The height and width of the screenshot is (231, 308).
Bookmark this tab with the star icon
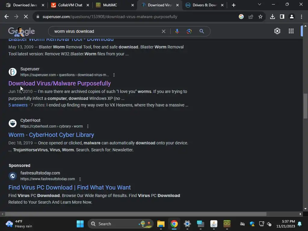pyautogui.click(x=260, y=17)
